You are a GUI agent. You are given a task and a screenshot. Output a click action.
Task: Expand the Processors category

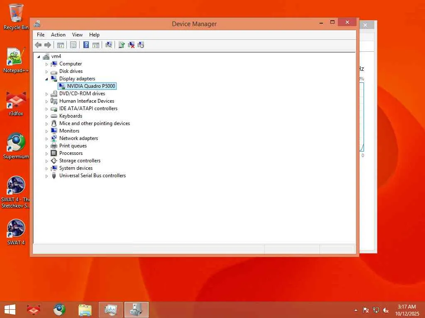[46, 154]
